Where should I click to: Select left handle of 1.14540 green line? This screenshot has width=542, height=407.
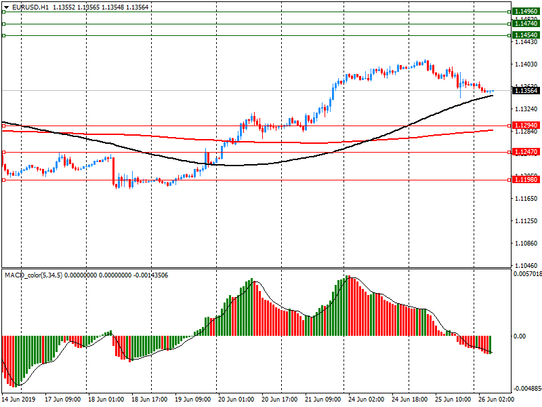[x=3, y=35]
